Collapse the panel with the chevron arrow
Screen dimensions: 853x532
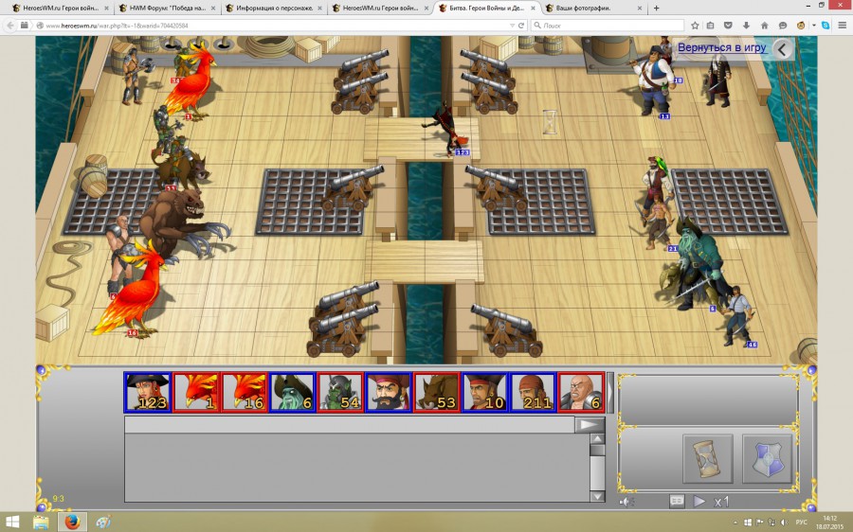click(782, 49)
